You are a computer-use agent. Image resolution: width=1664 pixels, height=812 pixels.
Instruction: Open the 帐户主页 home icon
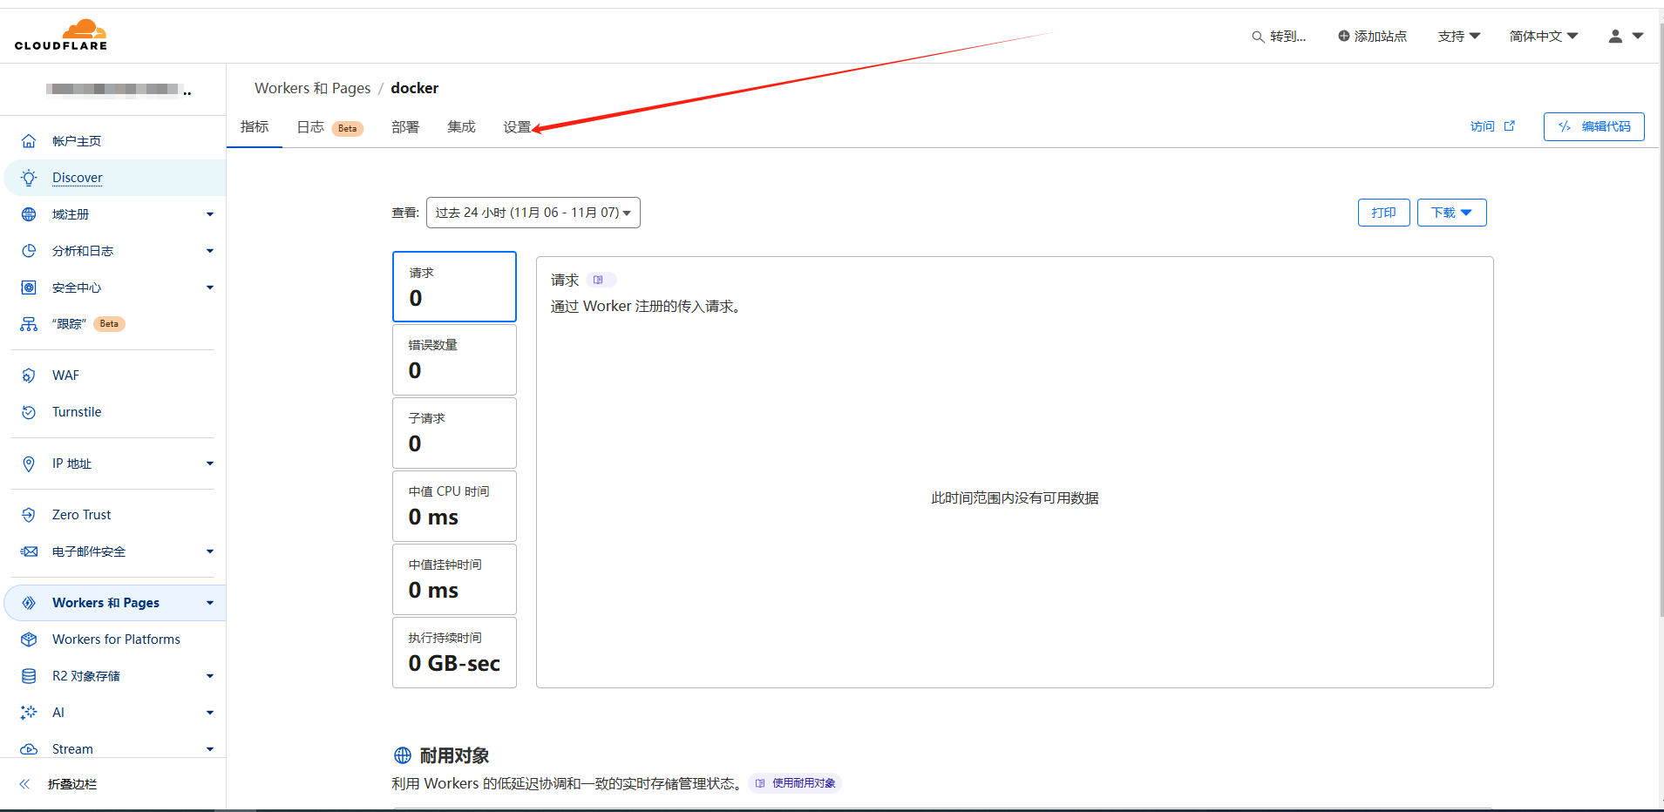click(29, 141)
